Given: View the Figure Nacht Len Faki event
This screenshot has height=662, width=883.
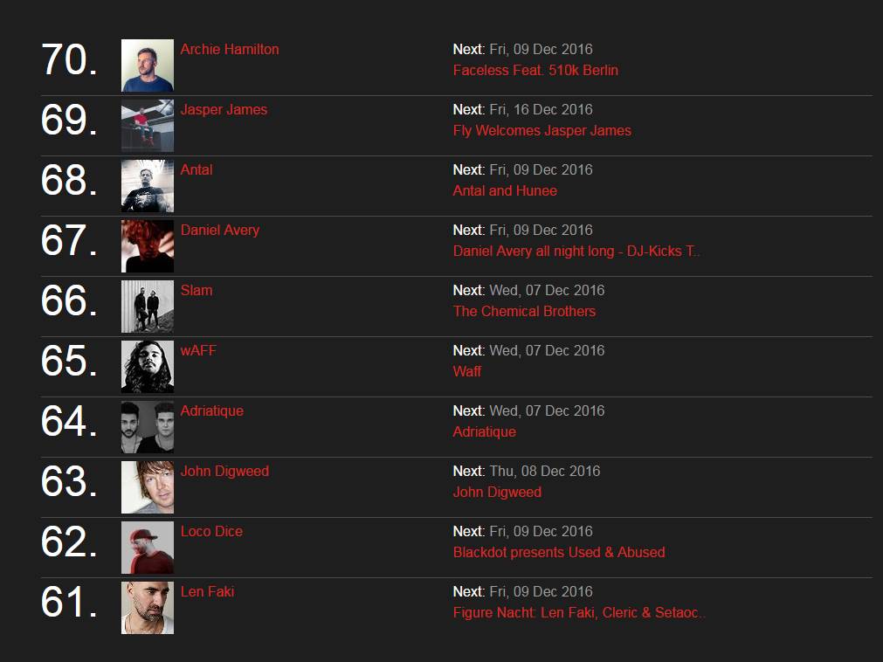Looking at the screenshot, I should coord(579,613).
